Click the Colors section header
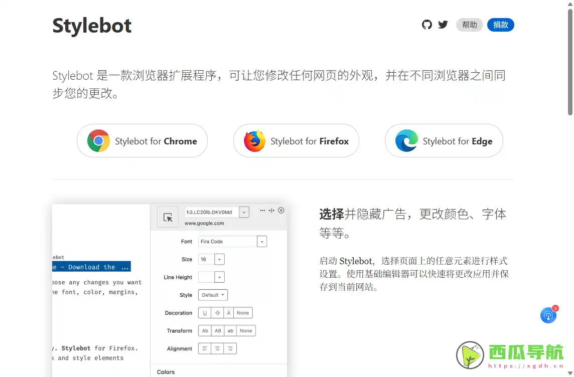Image resolution: width=574 pixels, height=377 pixels. tap(166, 372)
